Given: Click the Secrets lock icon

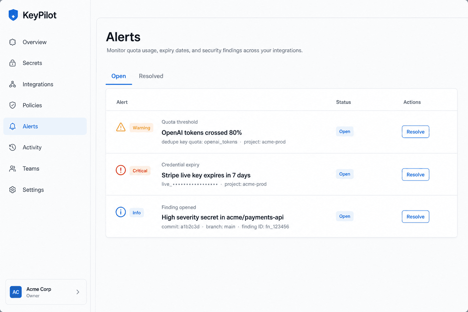Looking at the screenshot, I should click(12, 63).
